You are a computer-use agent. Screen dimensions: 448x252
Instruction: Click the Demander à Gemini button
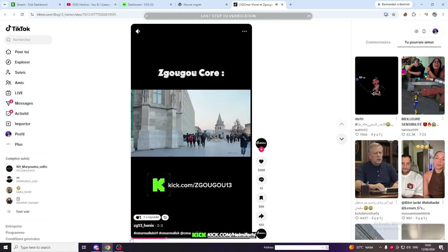(393, 5)
